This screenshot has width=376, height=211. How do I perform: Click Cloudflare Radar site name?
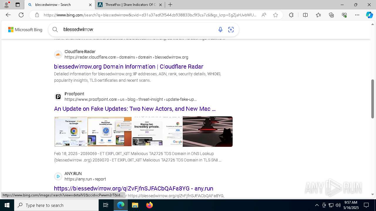click(80, 52)
